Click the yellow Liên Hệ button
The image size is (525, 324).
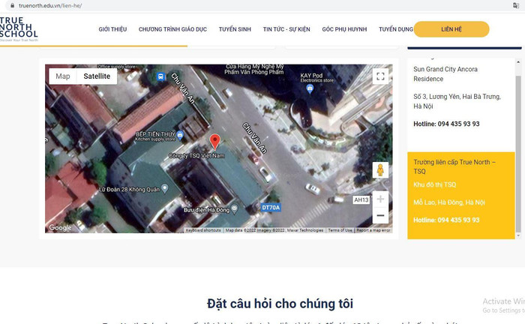451,29
